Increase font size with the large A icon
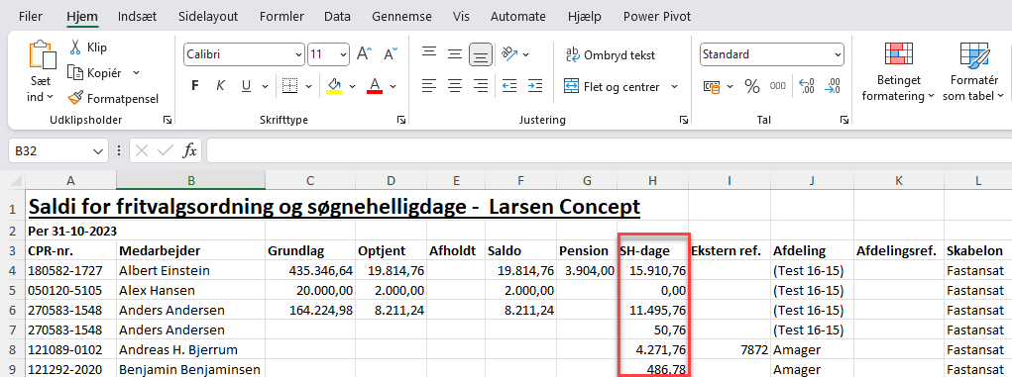Image resolution: width=1012 pixels, height=377 pixels. 364,54
